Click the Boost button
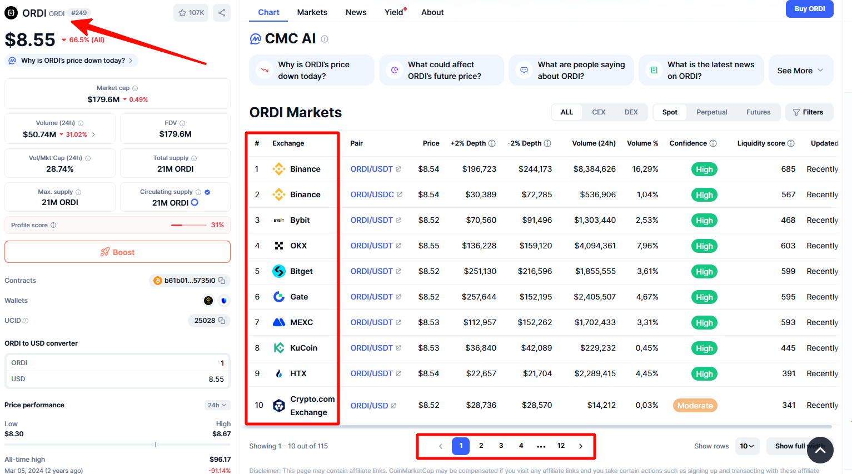Image resolution: width=852 pixels, height=474 pixels. [x=117, y=252]
